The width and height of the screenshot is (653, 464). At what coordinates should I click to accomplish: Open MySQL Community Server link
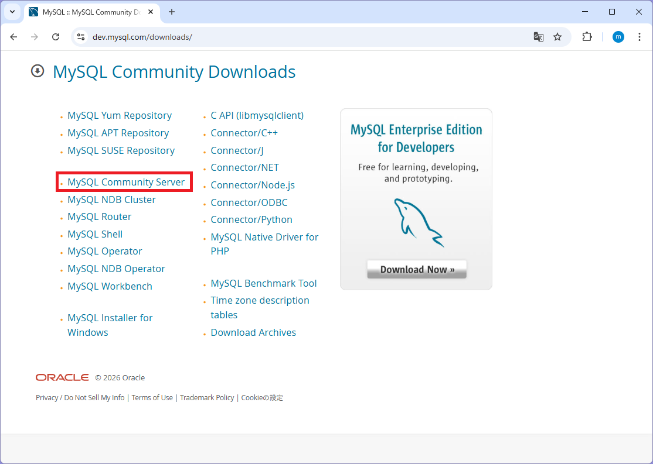[x=126, y=182]
